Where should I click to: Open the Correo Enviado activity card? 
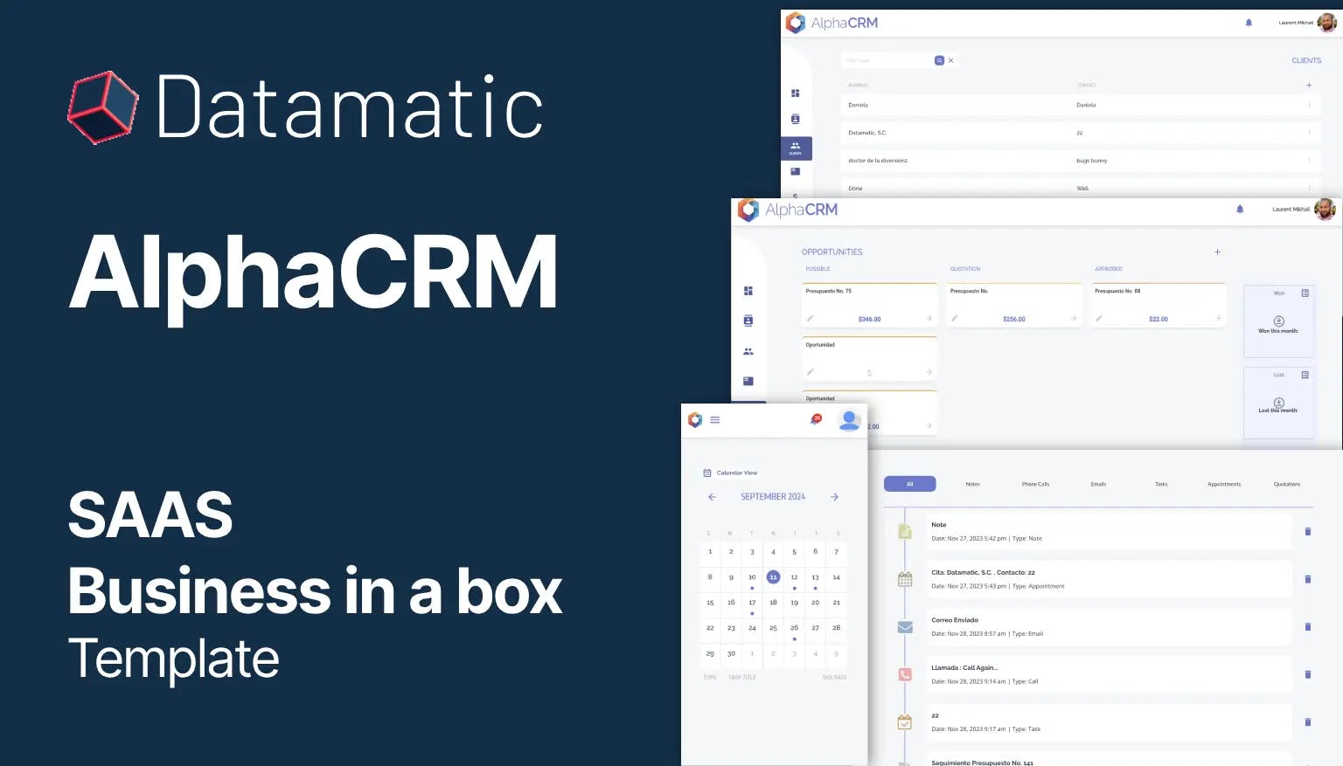click(1110, 627)
